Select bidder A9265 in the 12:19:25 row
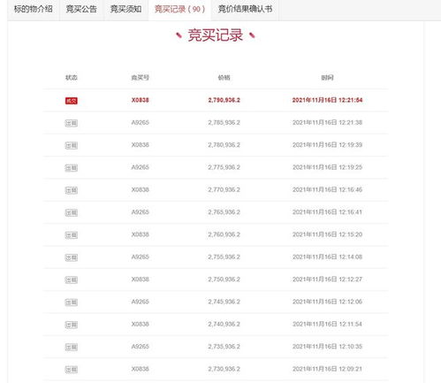Image resolution: width=441 pixels, height=383 pixels. (141, 167)
